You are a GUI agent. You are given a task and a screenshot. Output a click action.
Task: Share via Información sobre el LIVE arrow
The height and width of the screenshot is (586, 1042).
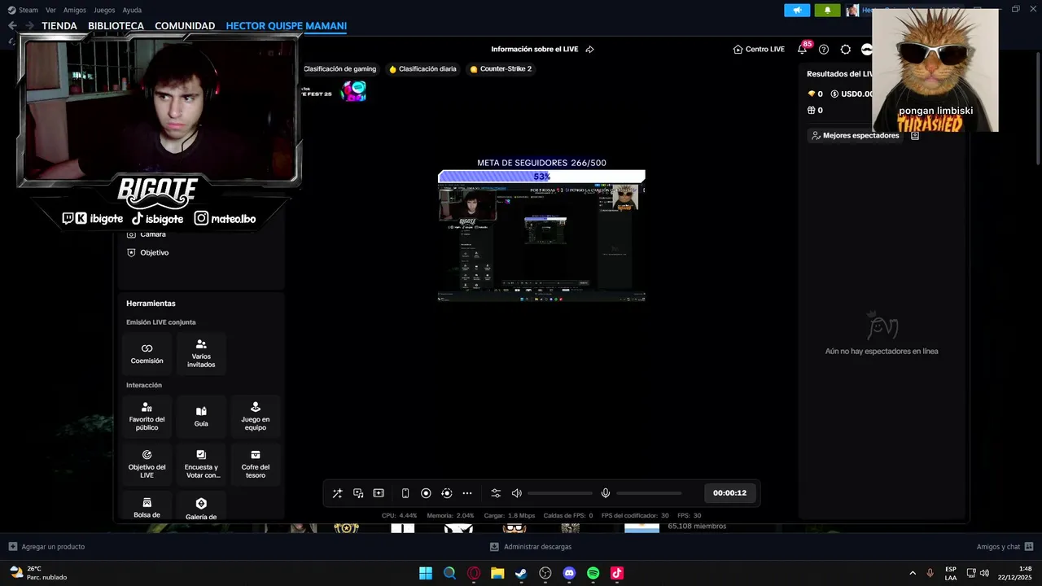(x=589, y=49)
